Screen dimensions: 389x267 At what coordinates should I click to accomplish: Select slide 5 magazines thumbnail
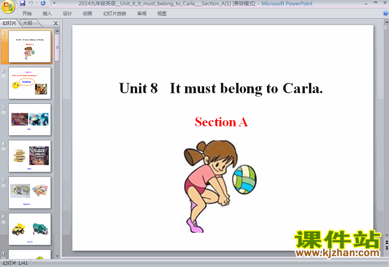pos(30,193)
